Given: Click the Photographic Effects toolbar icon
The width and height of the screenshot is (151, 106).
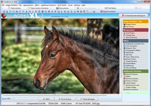Looking at the screenshot, I should [x=46, y=11].
